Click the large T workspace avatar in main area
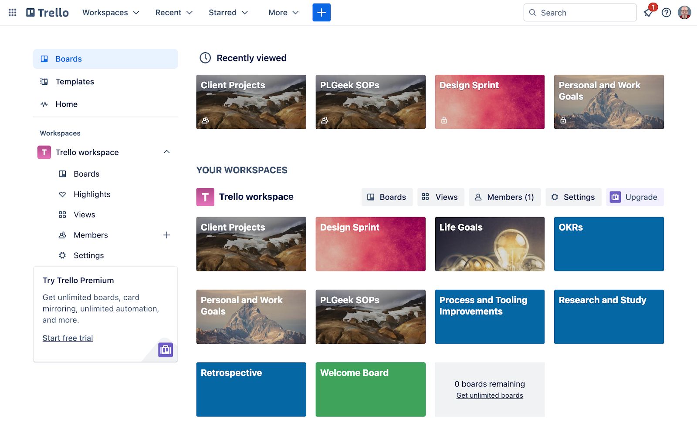The height and width of the screenshot is (432, 697). pos(205,197)
